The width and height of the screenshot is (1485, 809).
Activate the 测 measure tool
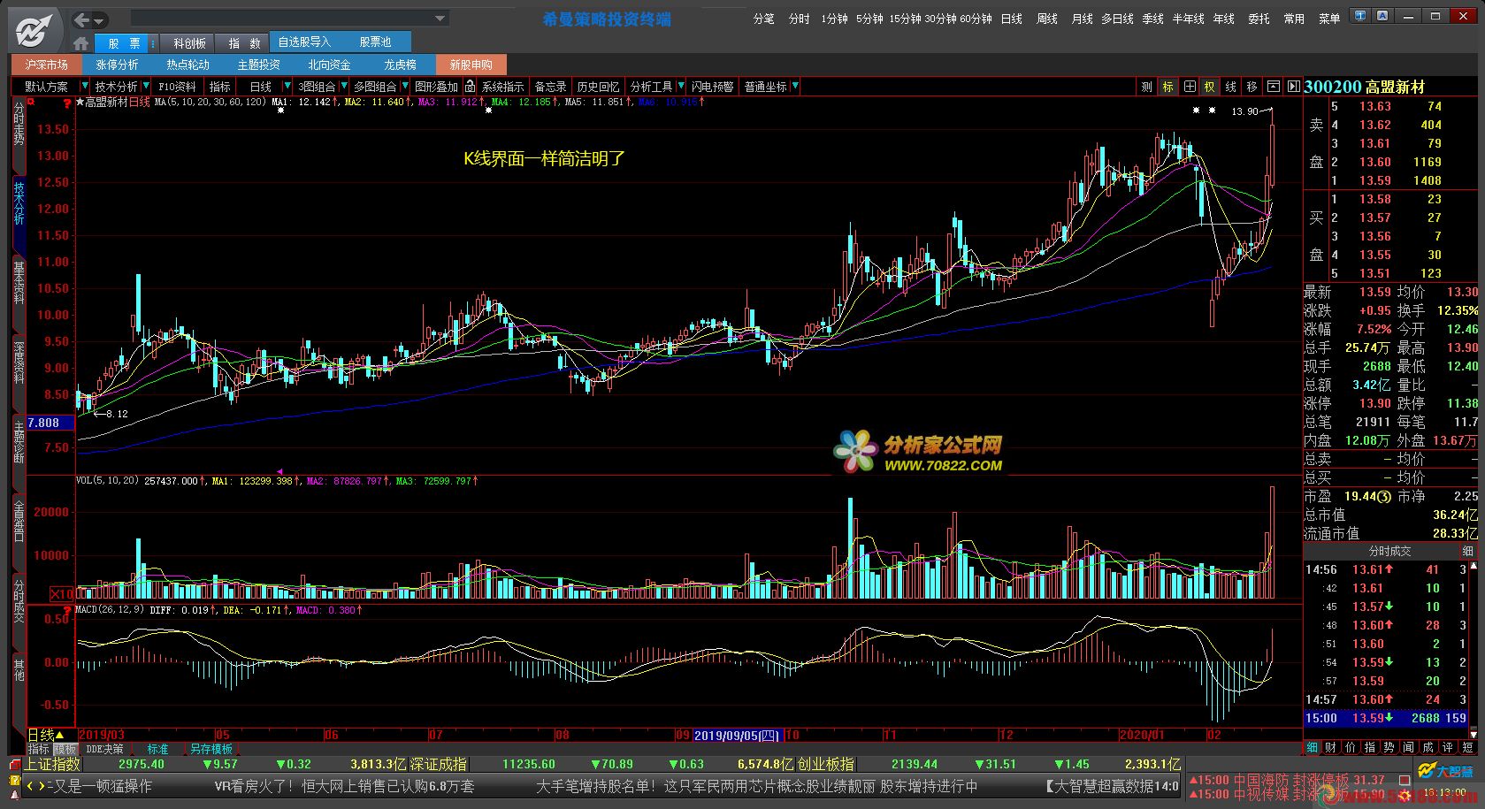(x=1146, y=86)
